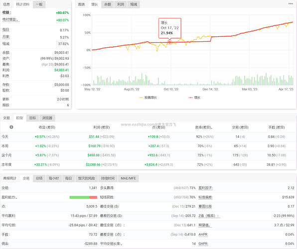Click the 今天 row label
Screen dimensions: 297x249
pos(5,136)
